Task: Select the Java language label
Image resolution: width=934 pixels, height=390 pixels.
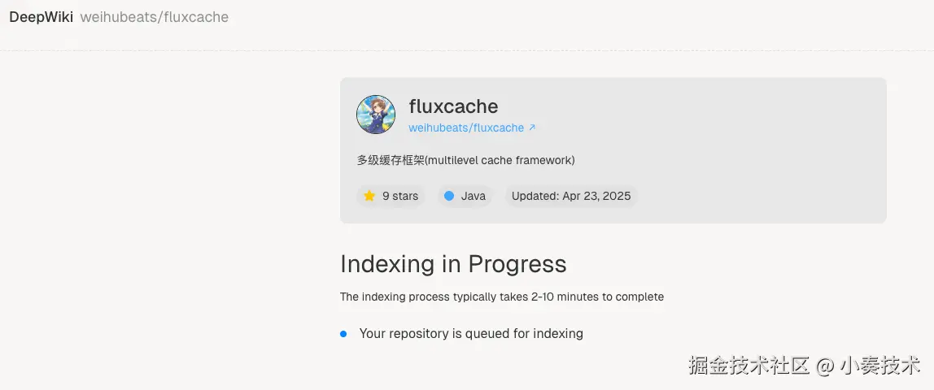Action: pyautogui.click(x=474, y=196)
